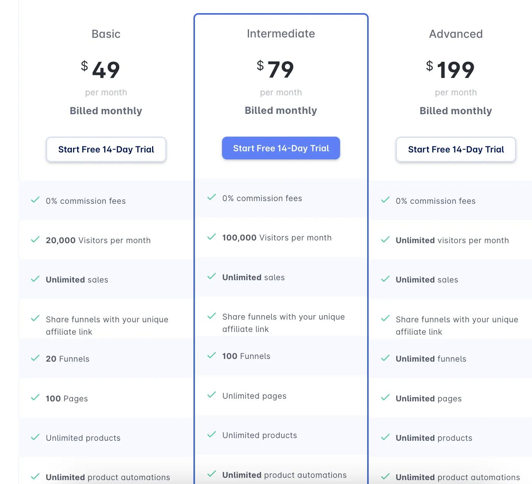The height and width of the screenshot is (484, 532).
Task: Click Advanced plan Unlimited sales checkmark
Action: (385, 279)
